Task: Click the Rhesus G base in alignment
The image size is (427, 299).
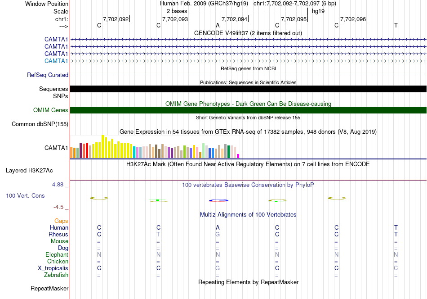Action: [218, 234]
